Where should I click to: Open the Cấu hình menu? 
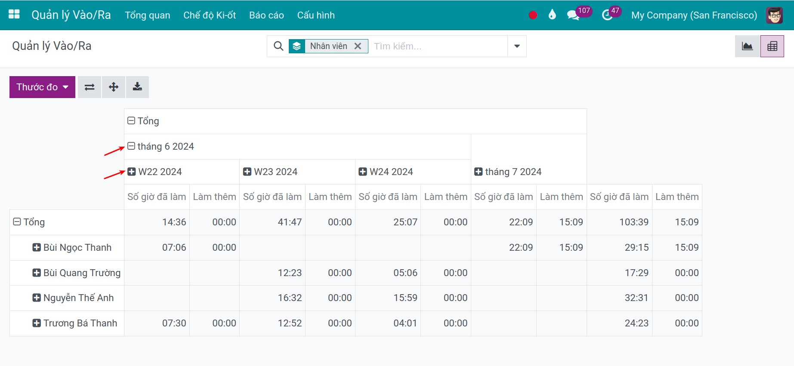point(316,15)
